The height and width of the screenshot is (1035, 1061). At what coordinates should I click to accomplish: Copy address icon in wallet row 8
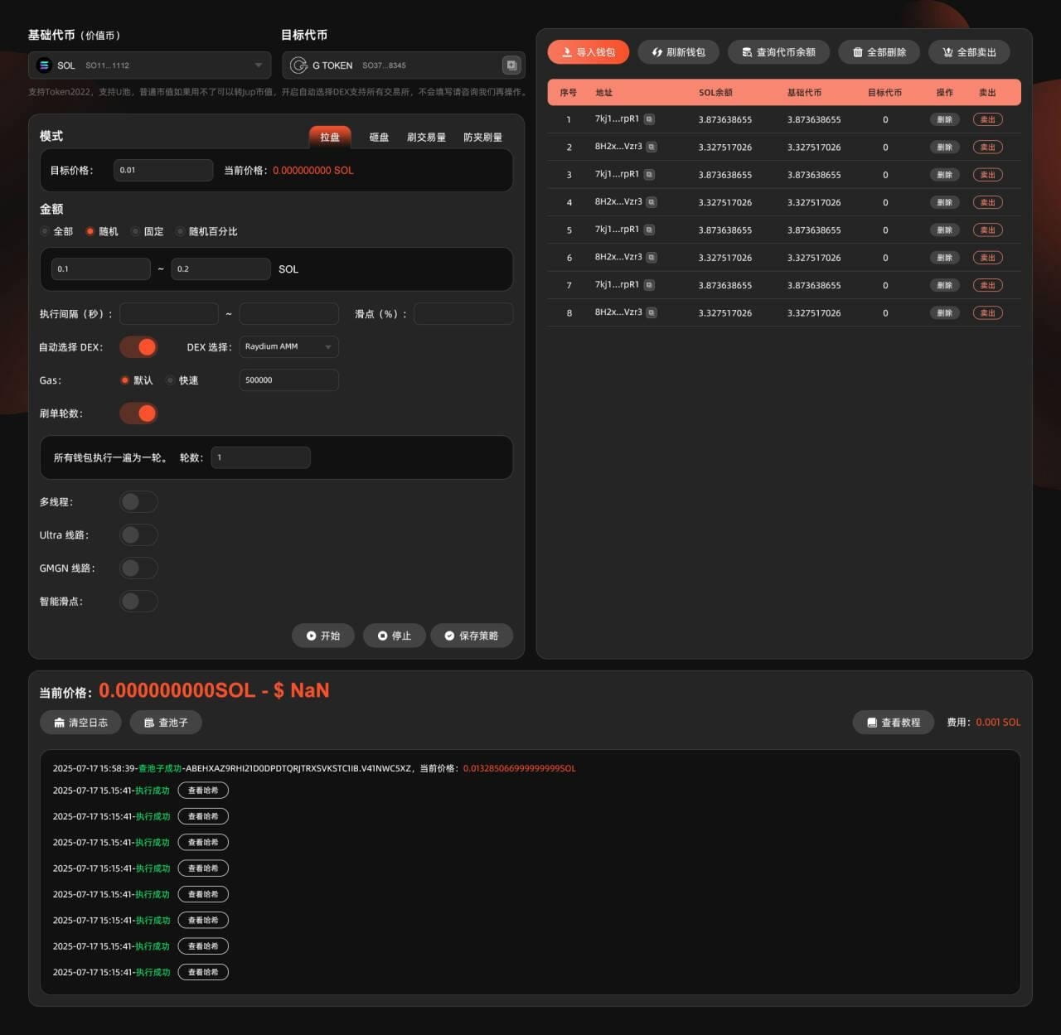652,312
